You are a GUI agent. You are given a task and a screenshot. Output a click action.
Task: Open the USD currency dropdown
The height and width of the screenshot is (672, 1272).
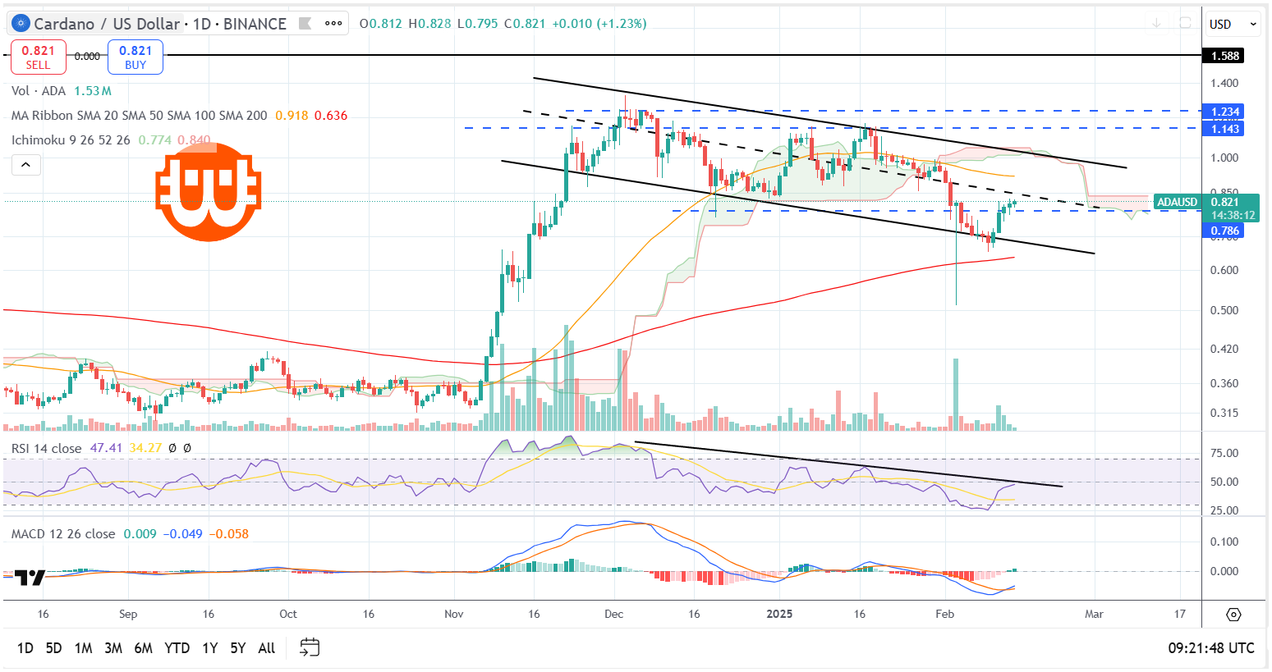pos(1233,24)
